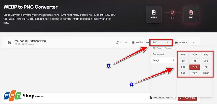217x104 pixels.
Task: Choose WEBP format in the grid
Action: click(206, 73)
